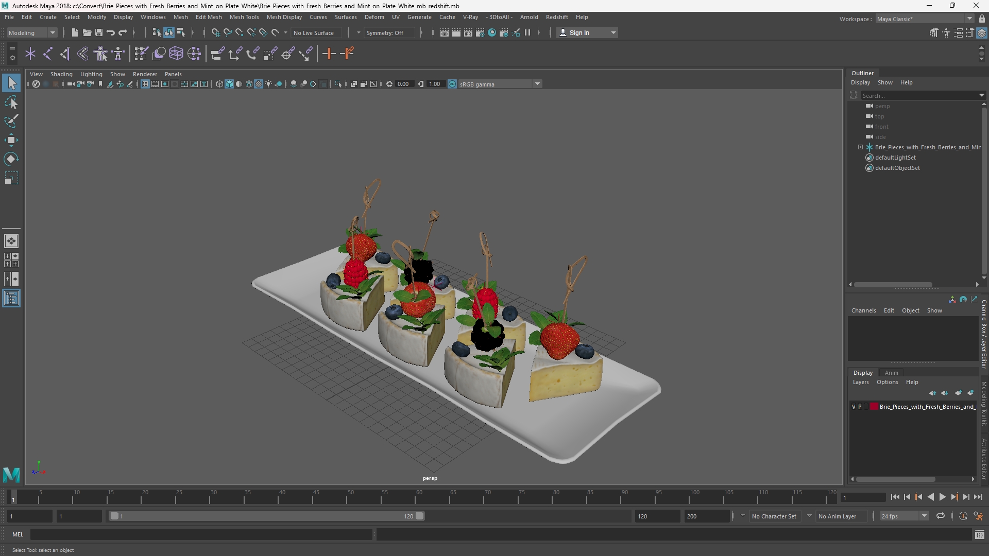Click the Open Scene folder icon
This screenshot has height=556, width=989.
coord(87,32)
